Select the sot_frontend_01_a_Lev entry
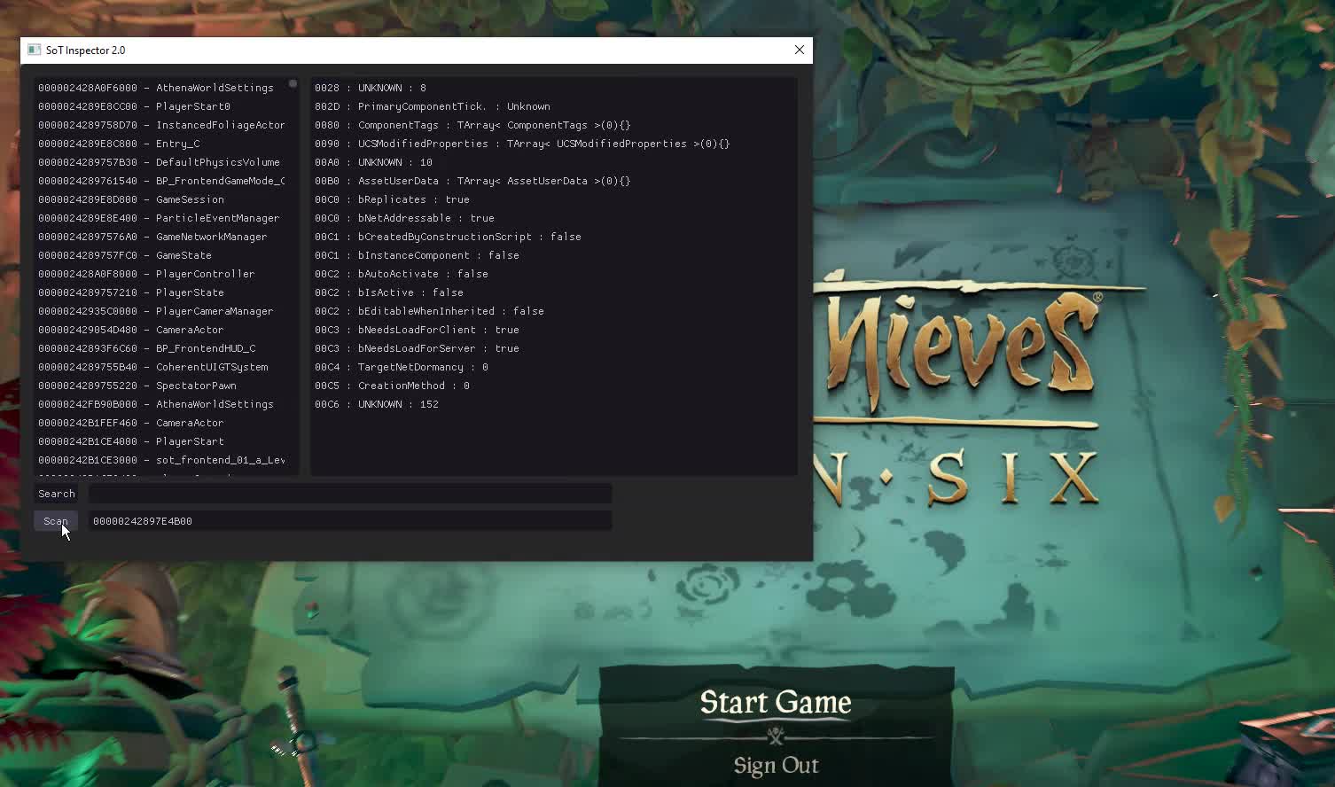Screen dimensions: 1335x787 [x=161, y=460]
